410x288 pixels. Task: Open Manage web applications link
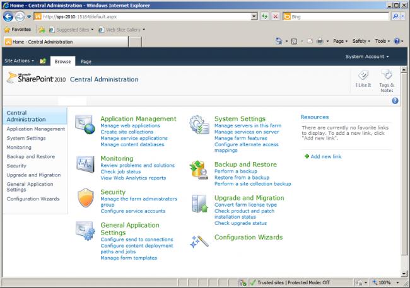click(129, 125)
